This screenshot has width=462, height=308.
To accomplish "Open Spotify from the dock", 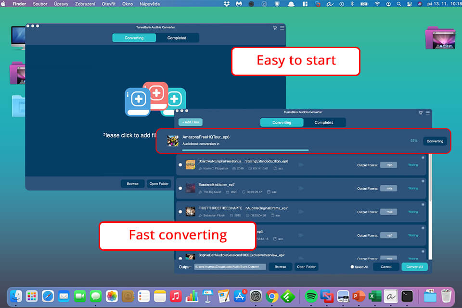I will tap(311, 296).
